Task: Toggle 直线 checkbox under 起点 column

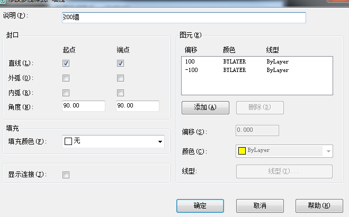Action: pos(66,64)
